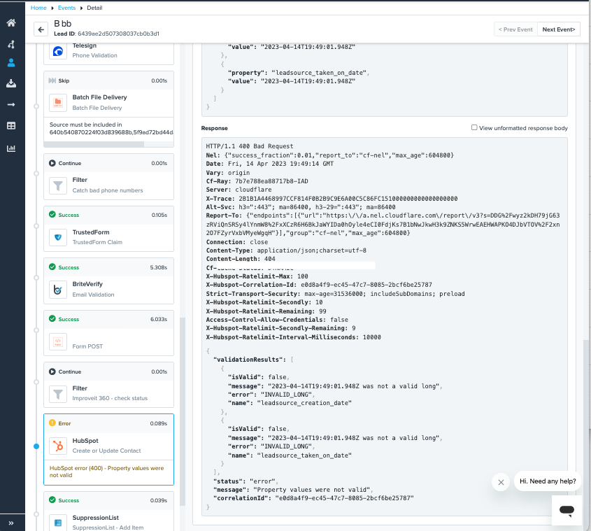Click Success check icon on BriteVerify step
This screenshot has height=531, width=591.
pyautogui.click(x=52, y=267)
